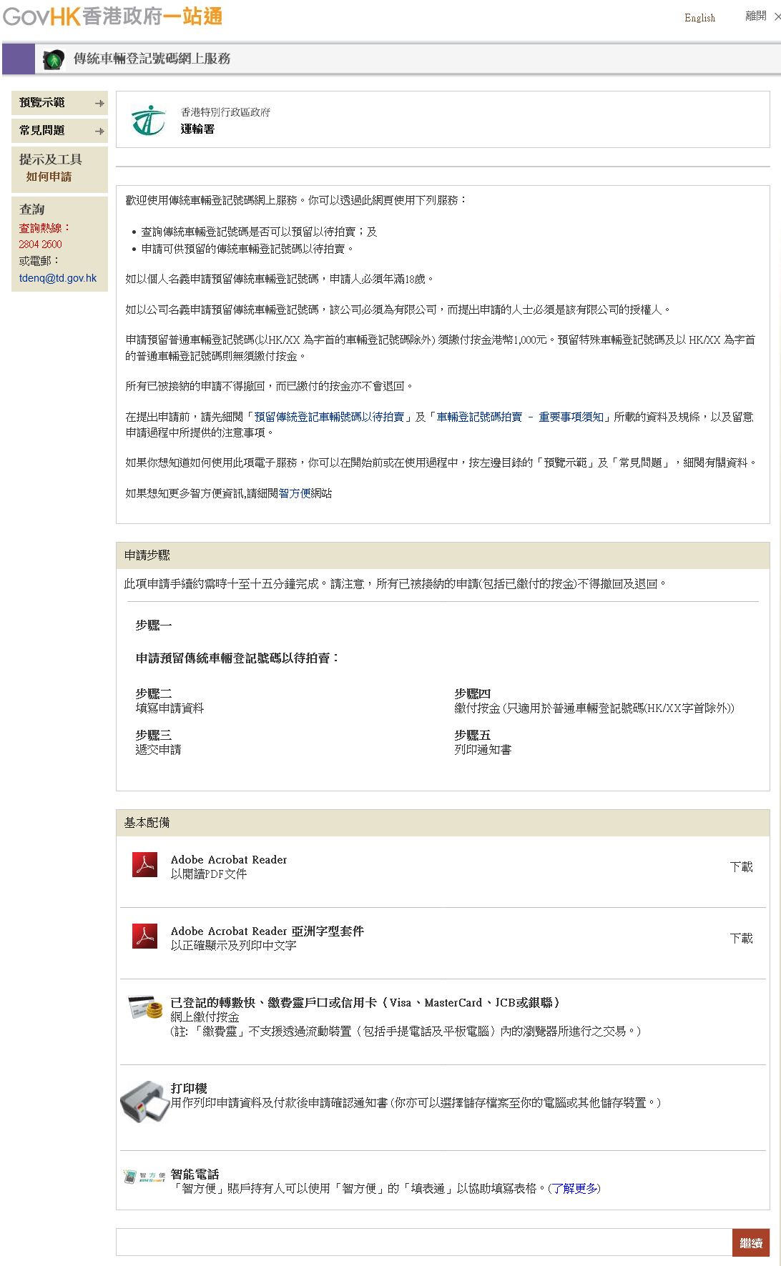The image size is (781, 1266).
Task: Click the Adobe Acrobat Reader PDF icon
Action: pos(145,865)
